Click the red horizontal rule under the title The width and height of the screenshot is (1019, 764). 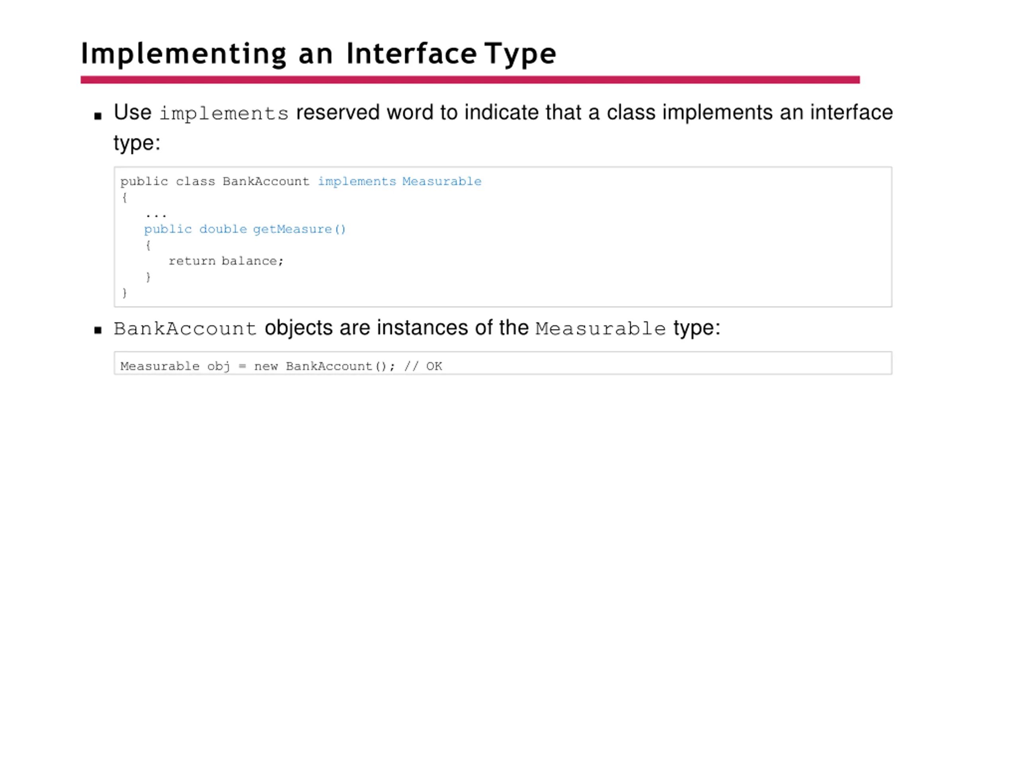point(470,80)
